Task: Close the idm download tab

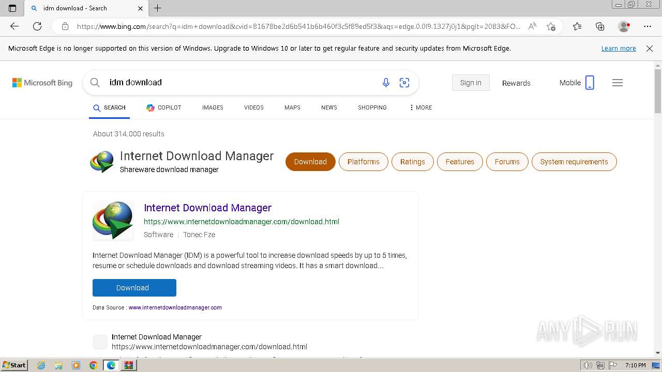Action: (141, 8)
